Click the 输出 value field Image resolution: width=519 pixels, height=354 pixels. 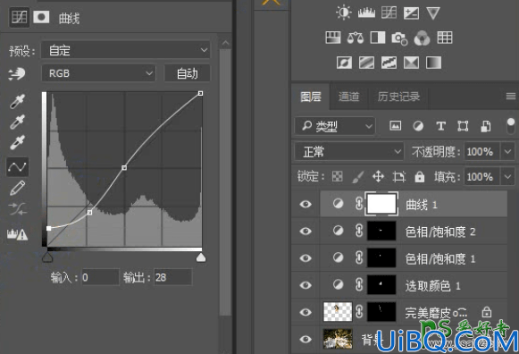[172, 277]
